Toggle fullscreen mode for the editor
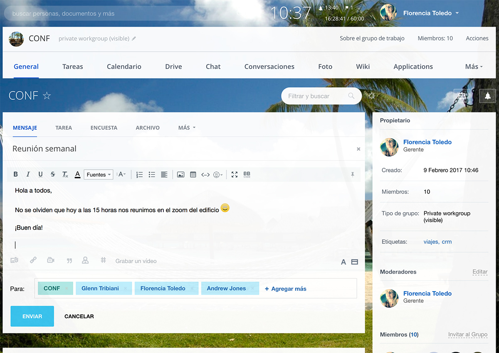Image resolution: width=499 pixels, height=353 pixels. coord(235,175)
